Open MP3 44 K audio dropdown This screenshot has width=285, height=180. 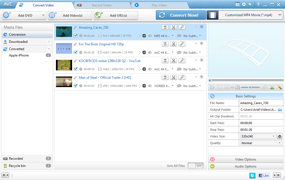click(x=173, y=36)
